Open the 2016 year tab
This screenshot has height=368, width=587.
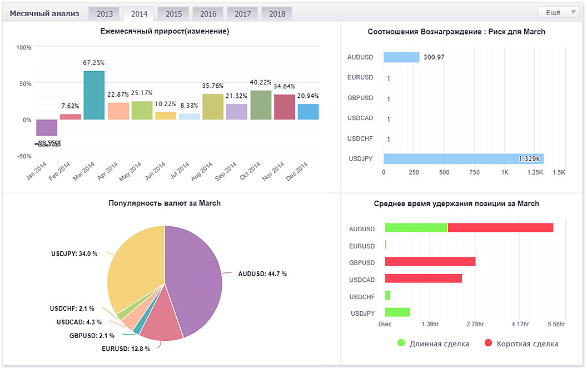coord(208,14)
